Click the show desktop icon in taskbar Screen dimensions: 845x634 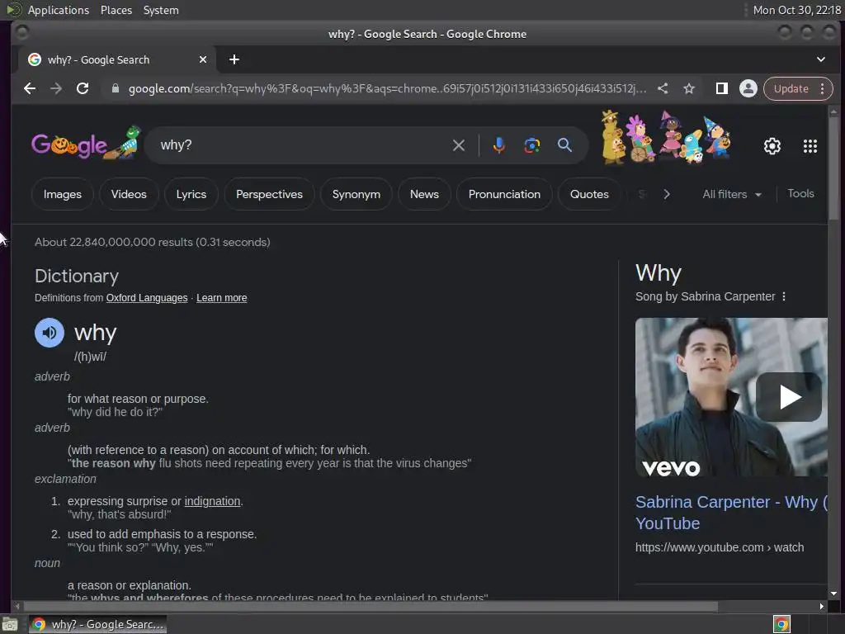pos(10,625)
